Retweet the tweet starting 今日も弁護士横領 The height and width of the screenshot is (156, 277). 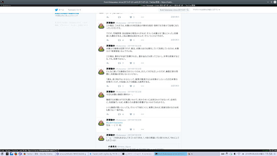click(x=119, y=114)
